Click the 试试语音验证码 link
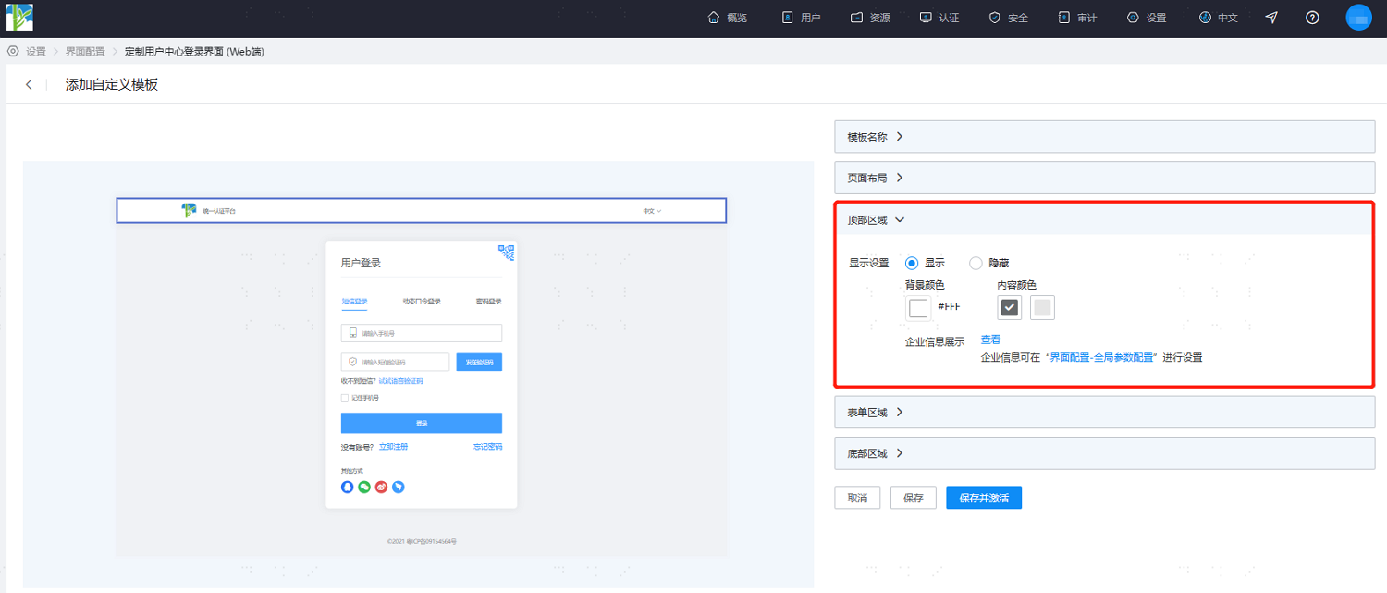This screenshot has height=593, width=1387. click(x=401, y=381)
